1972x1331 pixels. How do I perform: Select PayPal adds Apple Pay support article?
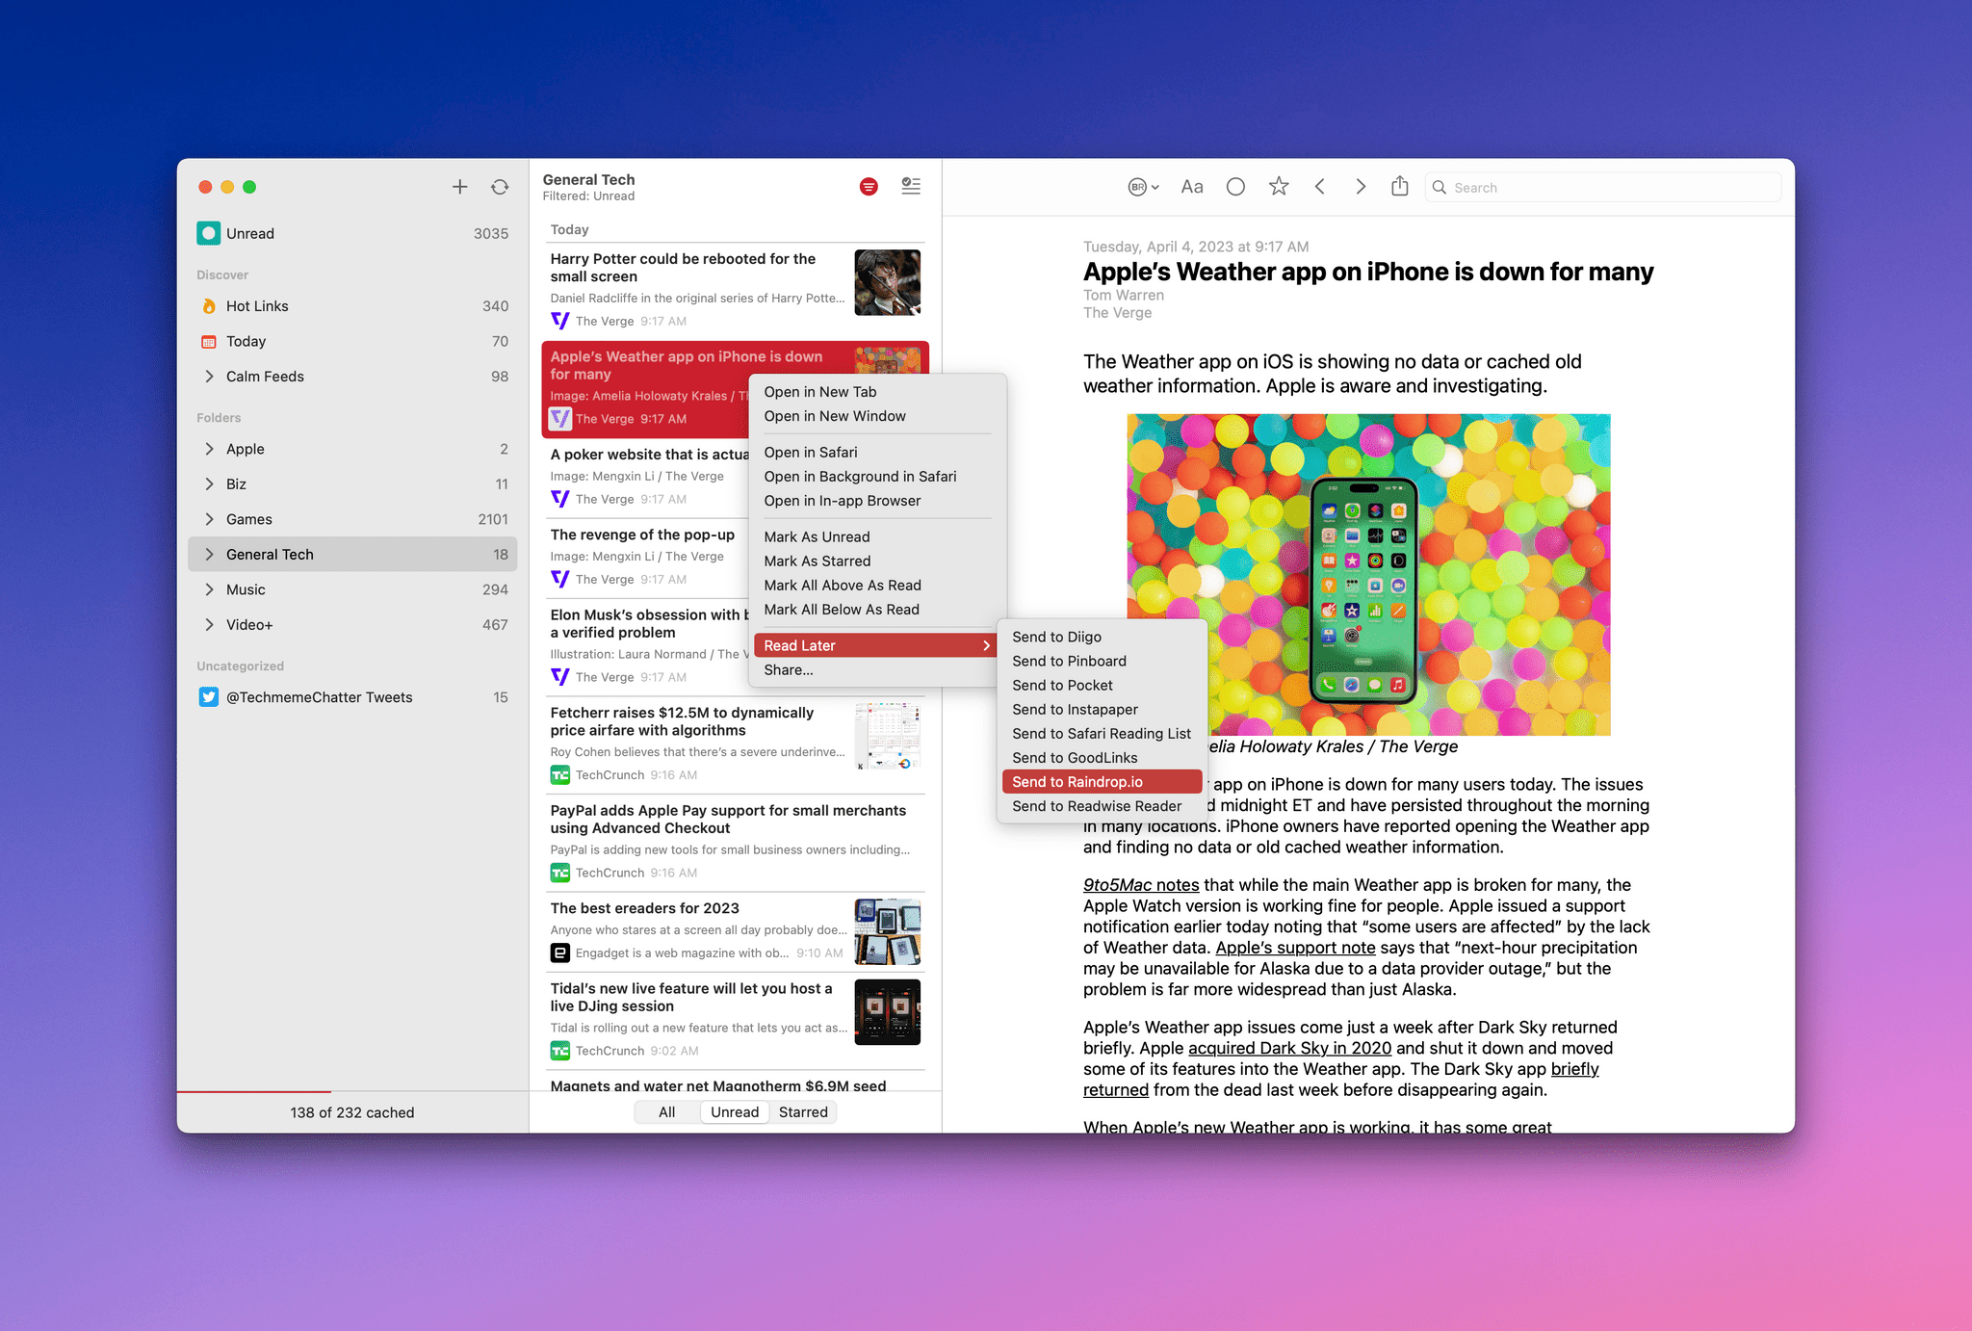pos(734,843)
